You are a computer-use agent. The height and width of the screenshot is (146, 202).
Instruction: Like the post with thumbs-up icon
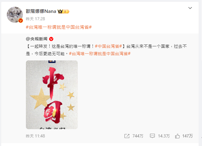point(177,136)
